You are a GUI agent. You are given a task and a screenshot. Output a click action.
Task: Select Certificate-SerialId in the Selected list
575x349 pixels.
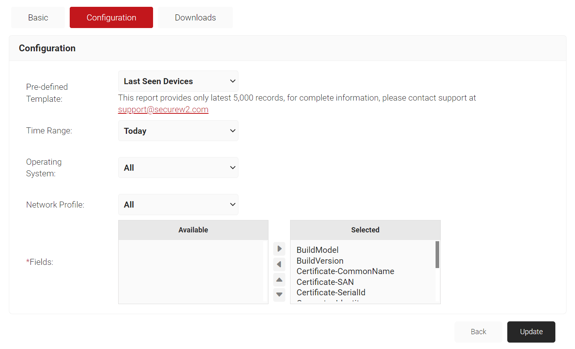[x=331, y=293]
